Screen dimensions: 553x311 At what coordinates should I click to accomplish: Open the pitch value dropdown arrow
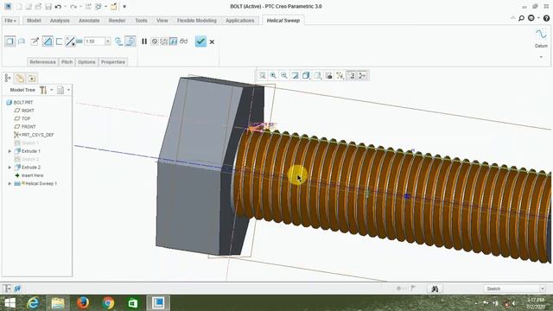[x=107, y=41]
